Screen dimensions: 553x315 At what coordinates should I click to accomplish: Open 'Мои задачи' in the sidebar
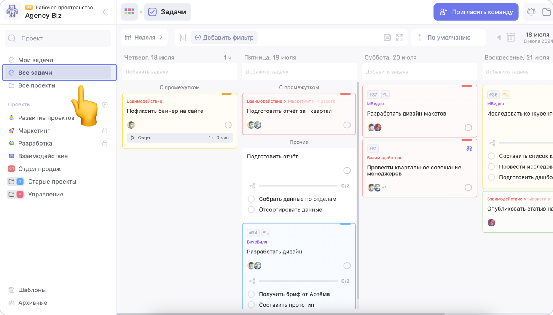click(35, 60)
